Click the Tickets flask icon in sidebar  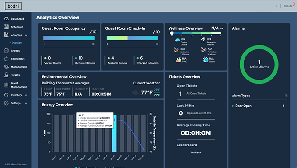6,75
